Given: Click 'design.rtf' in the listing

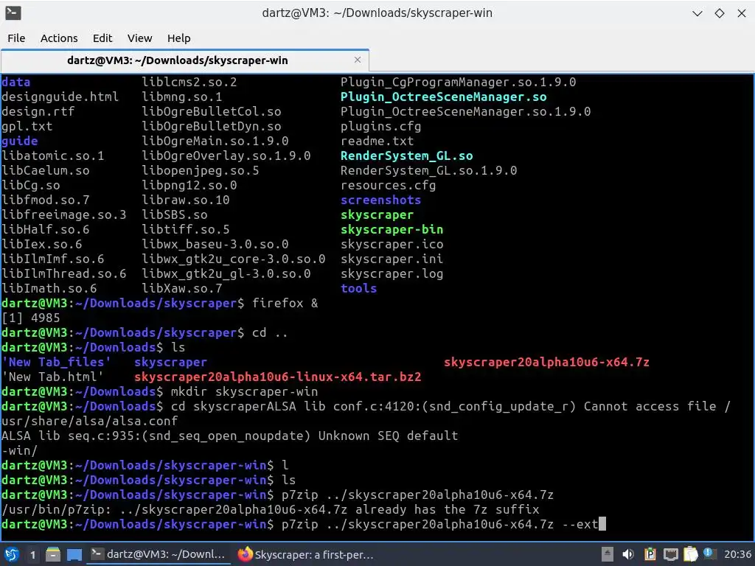Looking at the screenshot, I should pyautogui.click(x=38, y=112).
